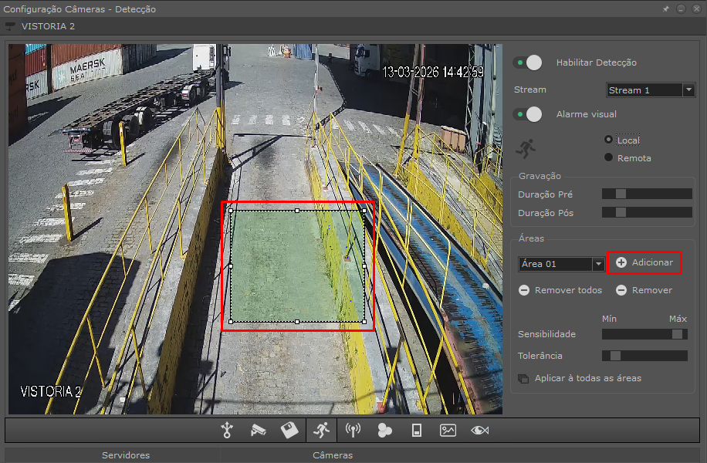Image resolution: width=707 pixels, height=463 pixels.
Task: Switch to the Servidores tab
Action: click(x=126, y=455)
